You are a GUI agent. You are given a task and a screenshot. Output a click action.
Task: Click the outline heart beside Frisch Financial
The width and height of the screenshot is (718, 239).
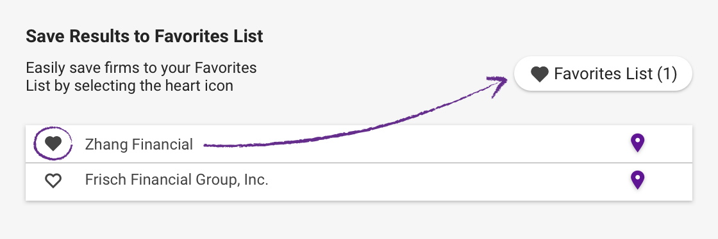point(53,181)
